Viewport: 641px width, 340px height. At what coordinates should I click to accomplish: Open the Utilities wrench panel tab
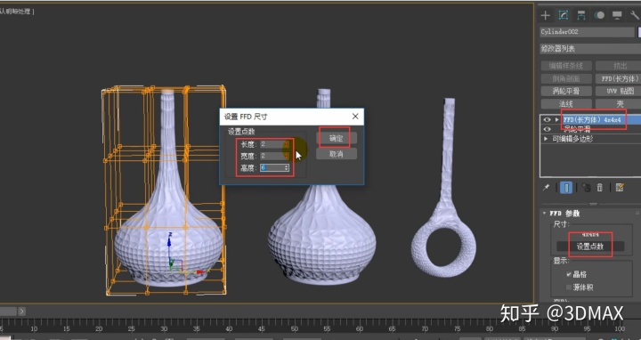[635, 15]
